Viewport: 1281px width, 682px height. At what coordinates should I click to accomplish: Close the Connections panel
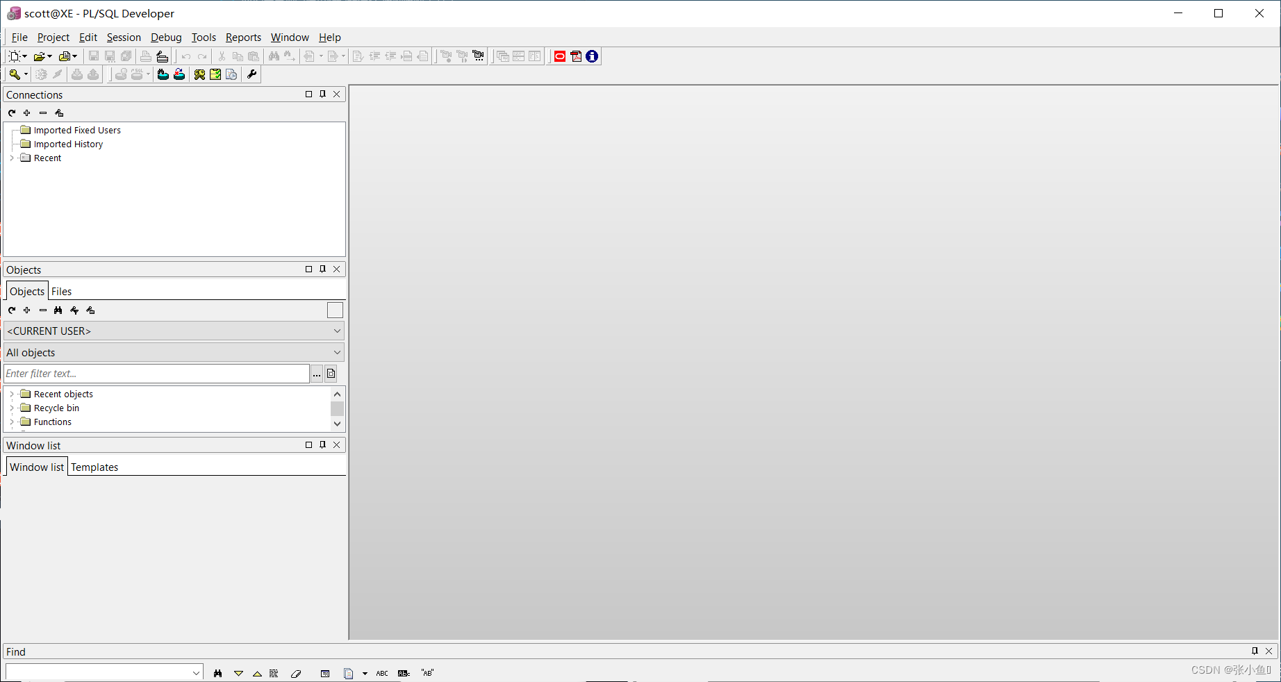pyautogui.click(x=337, y=94)
